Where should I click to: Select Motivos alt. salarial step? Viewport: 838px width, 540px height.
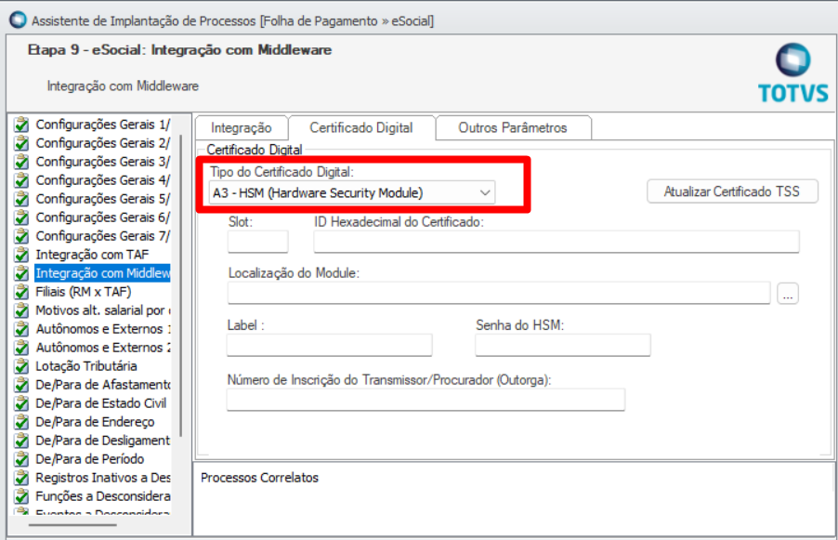(102, 310)
